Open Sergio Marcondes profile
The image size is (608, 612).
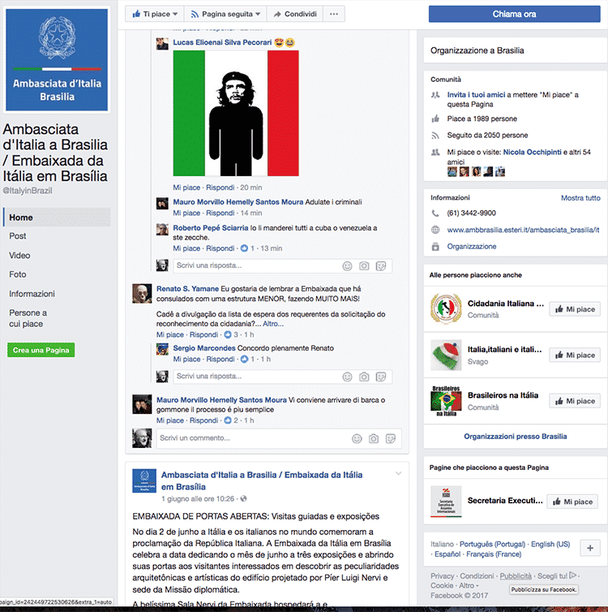pyautogui.click(x=204, y=348)
